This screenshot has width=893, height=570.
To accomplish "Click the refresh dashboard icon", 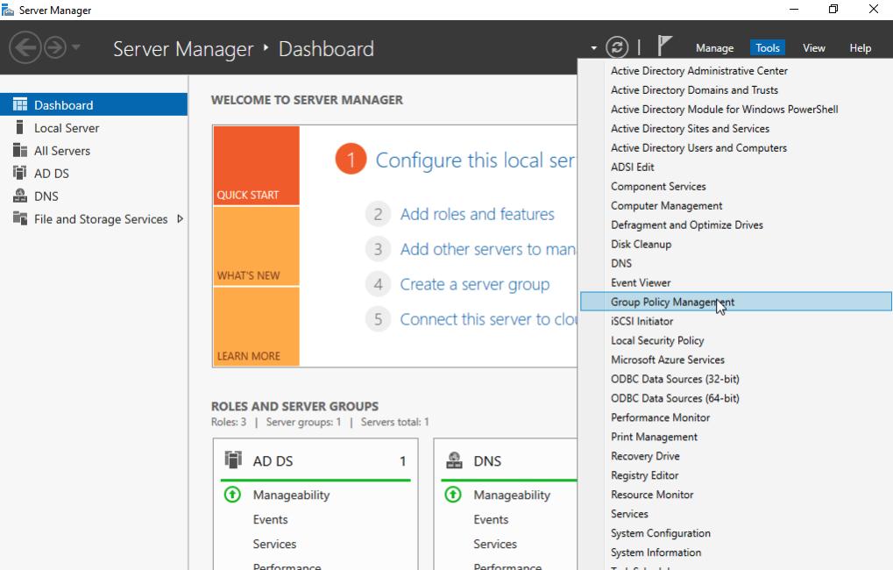I will click(617, 47).
